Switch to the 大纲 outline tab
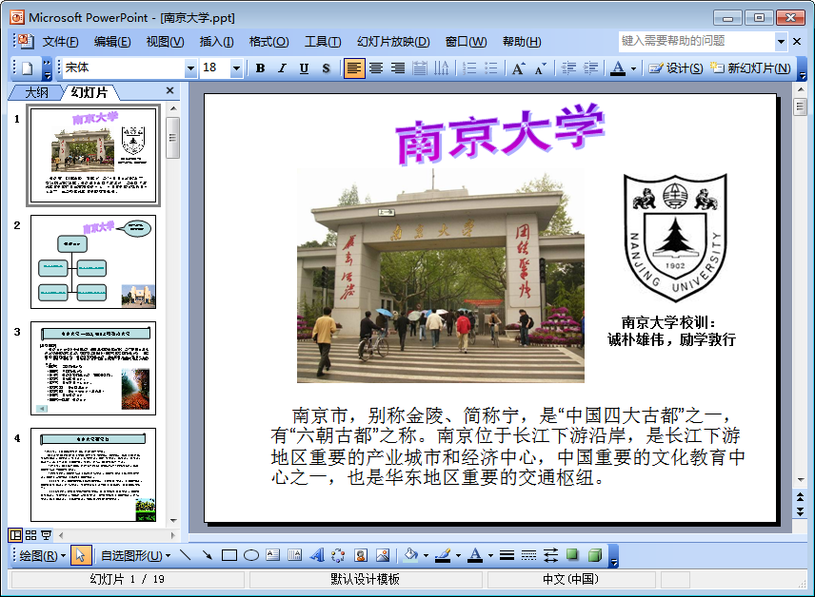This screenshot has width=815, height=597. (x=36, y=92)
